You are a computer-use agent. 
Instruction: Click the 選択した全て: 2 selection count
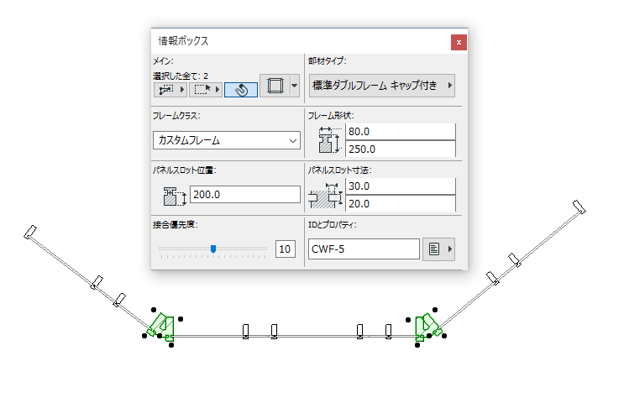tap(181, 76)
